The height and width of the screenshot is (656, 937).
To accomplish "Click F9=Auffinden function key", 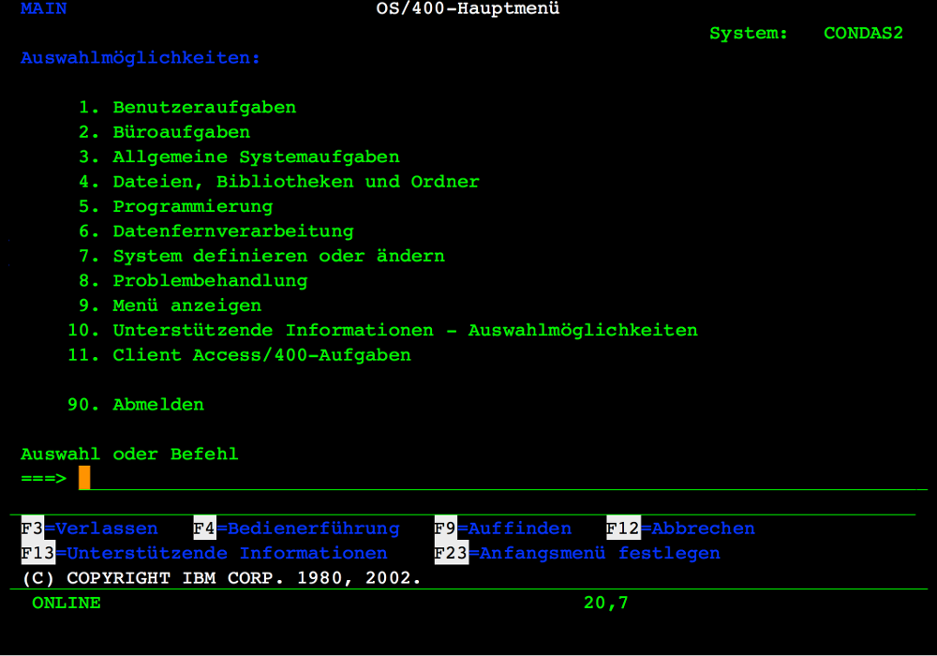I will (x=503, y=529).
